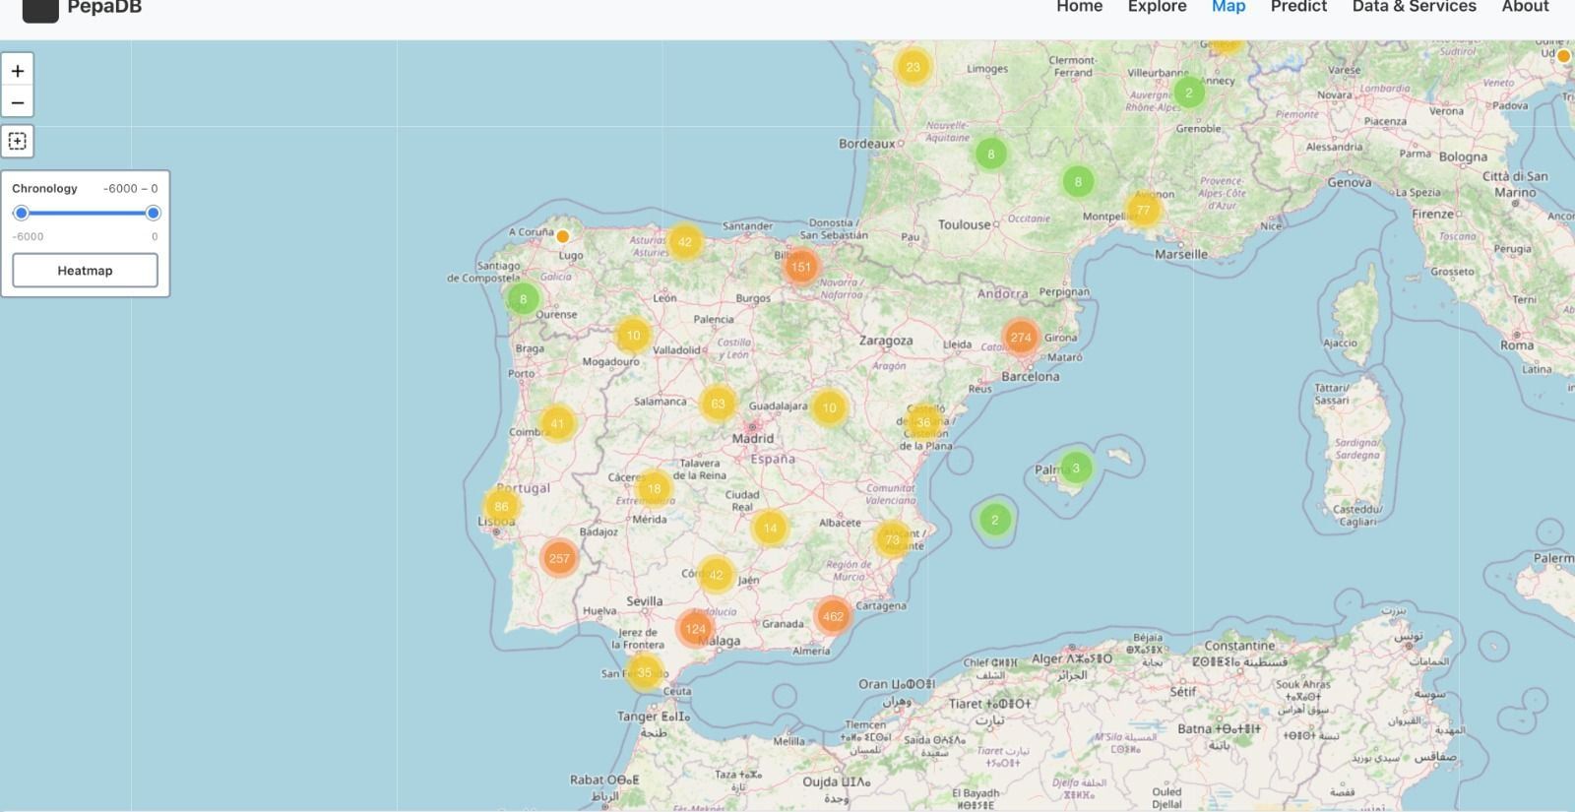This screenshot has height=812, width=1575.
Task: Click the right Chronology slider handle
Action: [153, 214]
